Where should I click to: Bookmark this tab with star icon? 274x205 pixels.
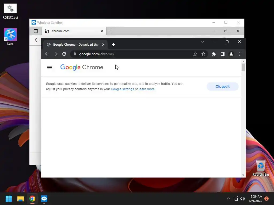(203, 54)
